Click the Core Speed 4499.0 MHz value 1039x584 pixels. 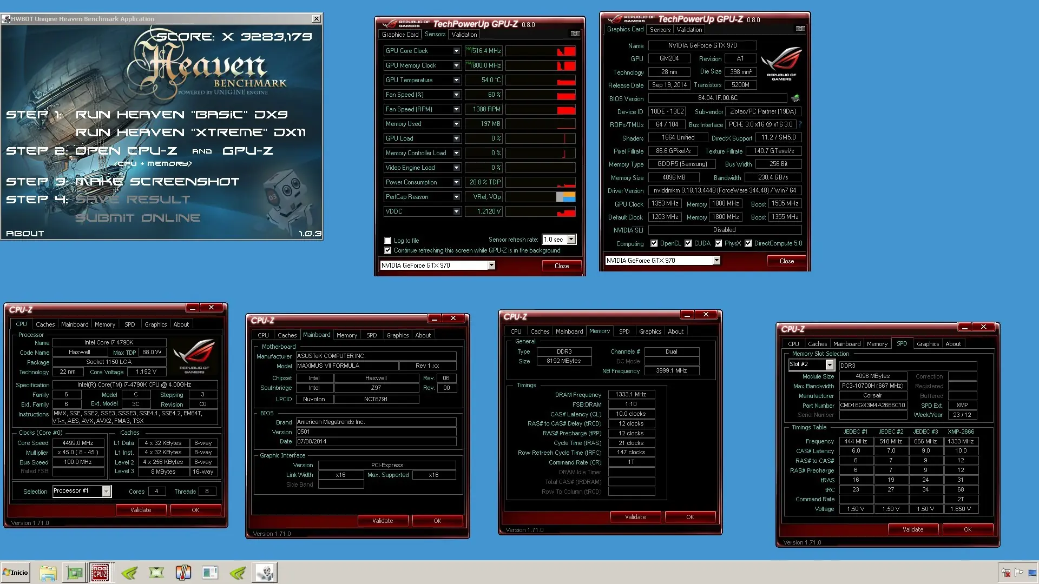click(78, 443)
